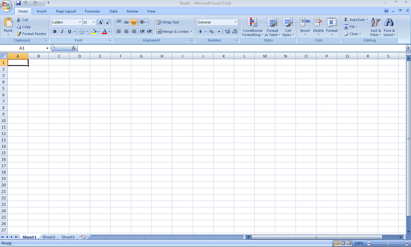Image resolution: width=411 pixels, height=247 pixels.
Task: Undo the last action in Quick Access toolbar
Action: pos(25,3)
